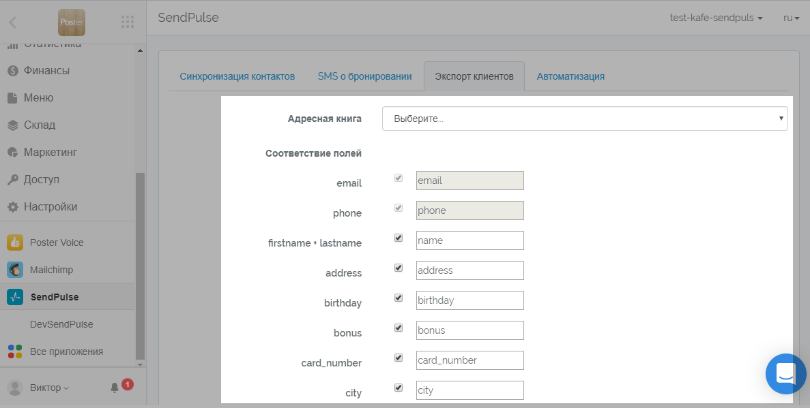Click the apps grid icon in header
Screen dimensions: 810x408
point(128,22)
